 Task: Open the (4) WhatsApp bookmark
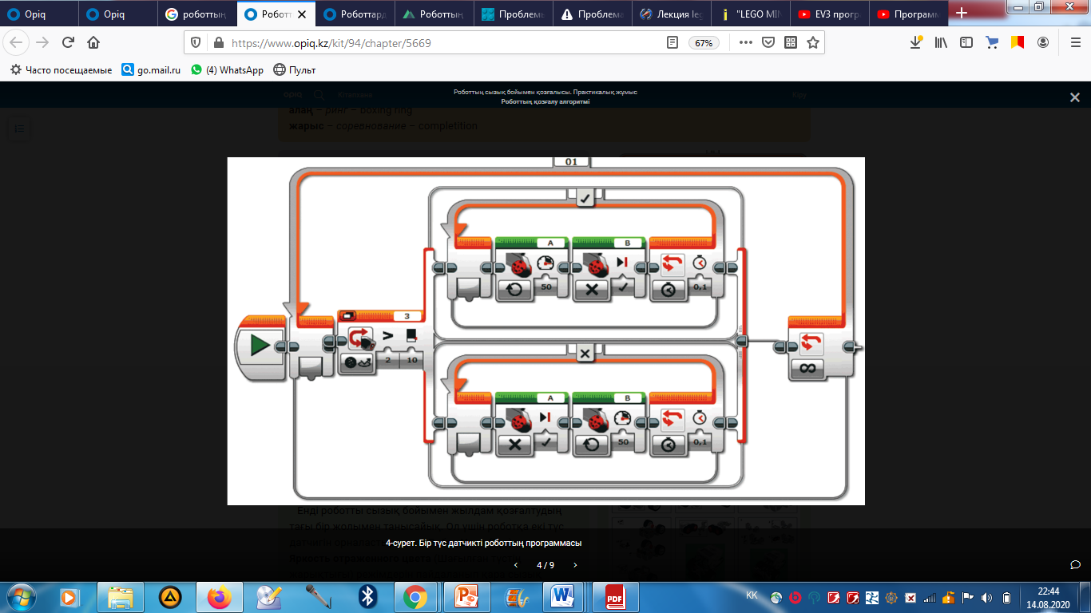[227, 70]
